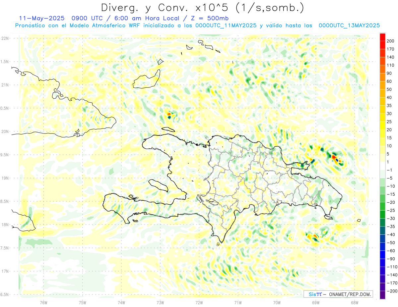Click the negative '-20' color scale label

(x=391, y=202)
